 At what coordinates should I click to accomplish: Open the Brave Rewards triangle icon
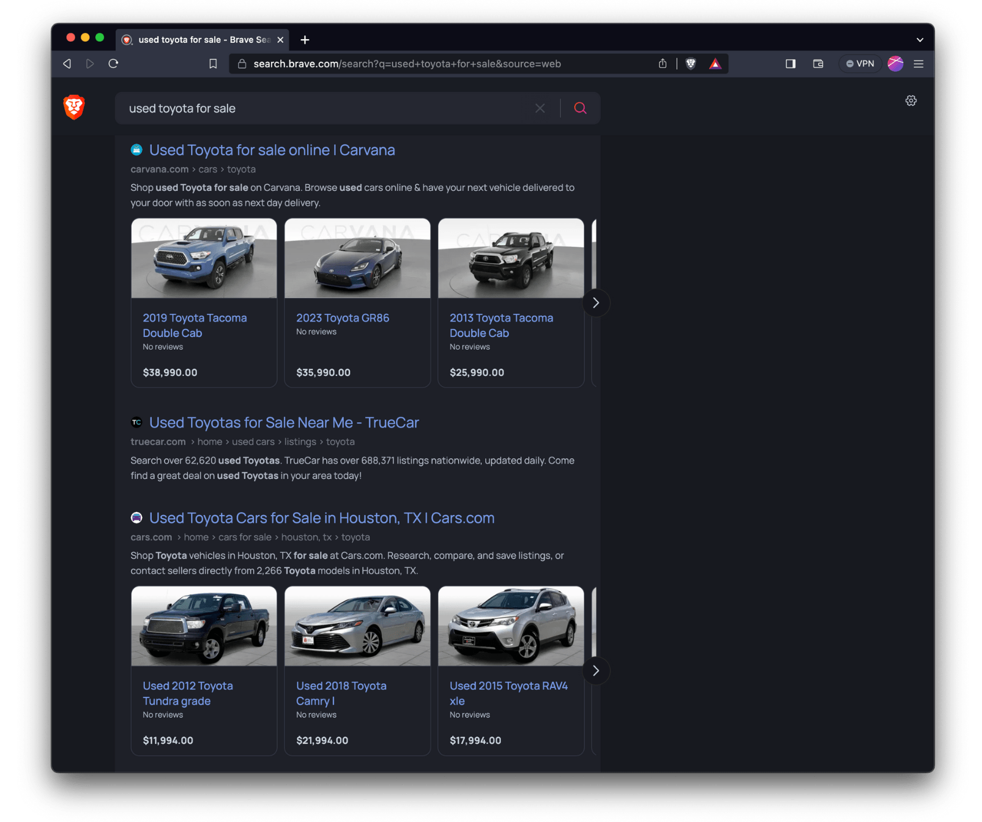pos(715,64)
